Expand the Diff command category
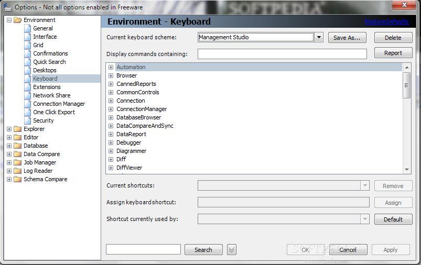This screenshot has height=265, width=421. click(x=111, y=160)
